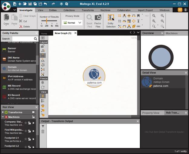Run the Find Wikipedia machine
This screenshot has width=189, height=154.
coord(34,131)
